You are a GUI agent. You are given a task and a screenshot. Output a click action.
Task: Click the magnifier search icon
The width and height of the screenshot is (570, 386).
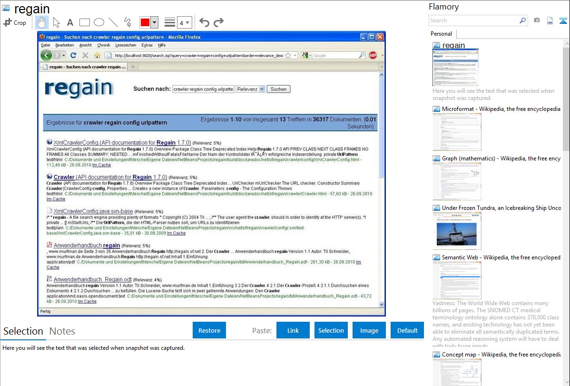click(523, 20)
